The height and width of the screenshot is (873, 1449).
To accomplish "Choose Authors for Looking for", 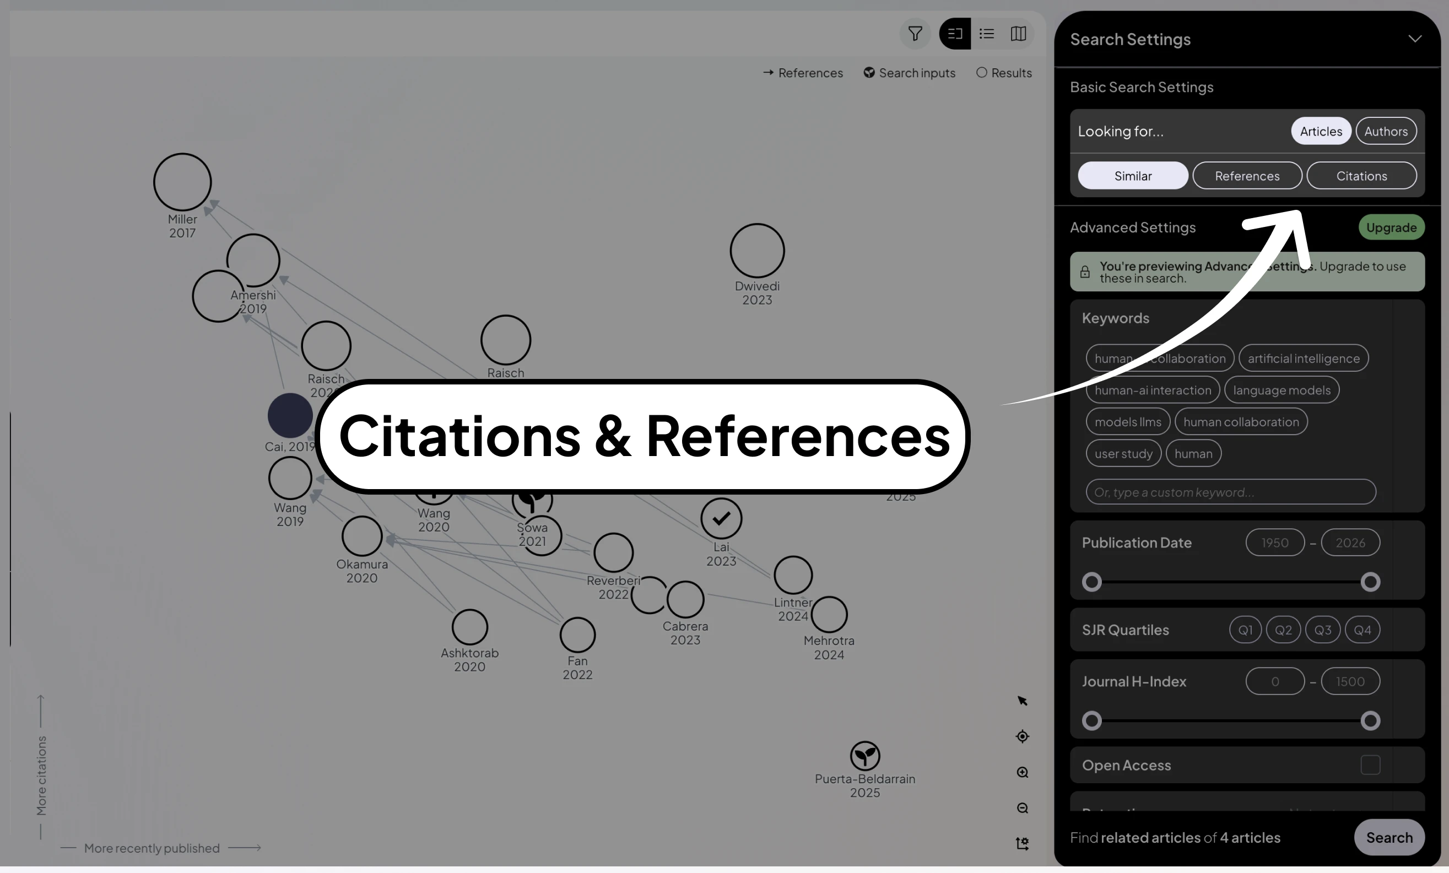I will pyautogui.click(x=1386, y=131).
